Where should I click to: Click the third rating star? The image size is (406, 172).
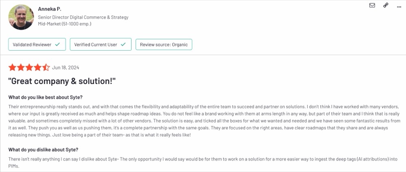[x=29, y=67]
